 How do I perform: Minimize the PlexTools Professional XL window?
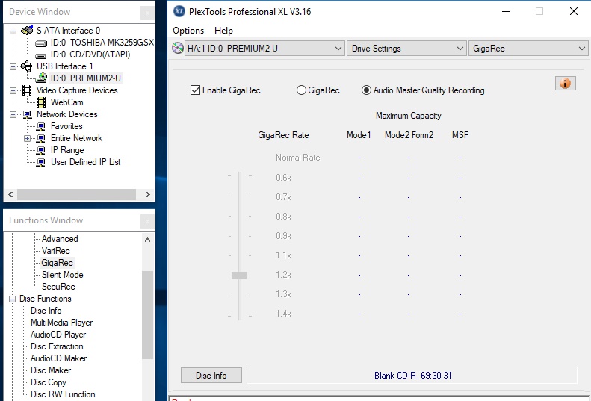click(x=506, y=11)
